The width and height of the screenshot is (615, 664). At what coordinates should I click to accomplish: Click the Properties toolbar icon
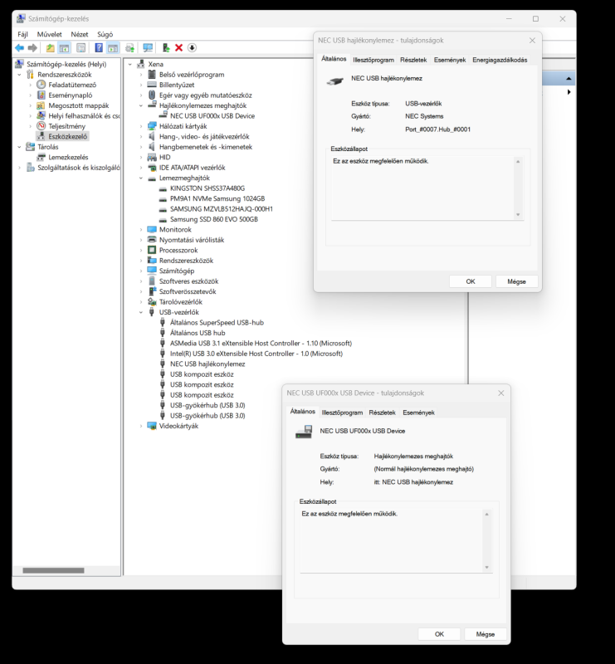click(81, 48)
